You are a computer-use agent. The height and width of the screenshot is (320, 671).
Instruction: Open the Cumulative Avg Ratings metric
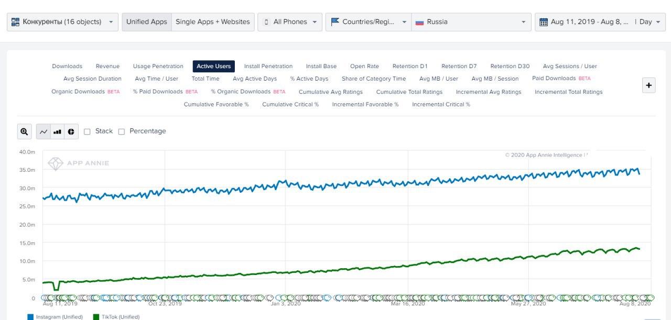point(331,92)
